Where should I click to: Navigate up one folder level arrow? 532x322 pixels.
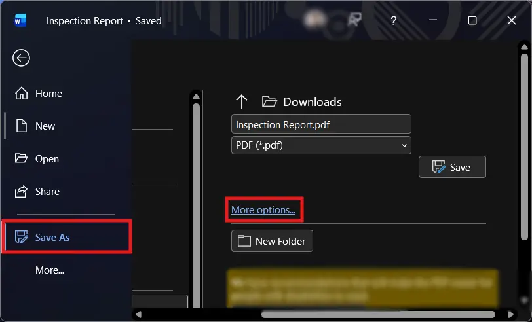coord(242,101)
